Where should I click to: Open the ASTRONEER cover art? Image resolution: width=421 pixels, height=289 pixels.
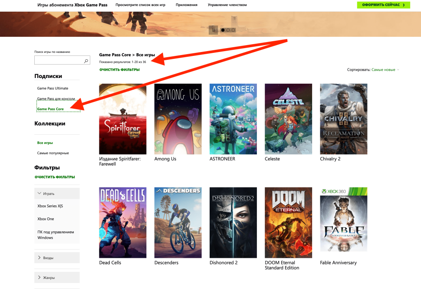coord(233,119)
